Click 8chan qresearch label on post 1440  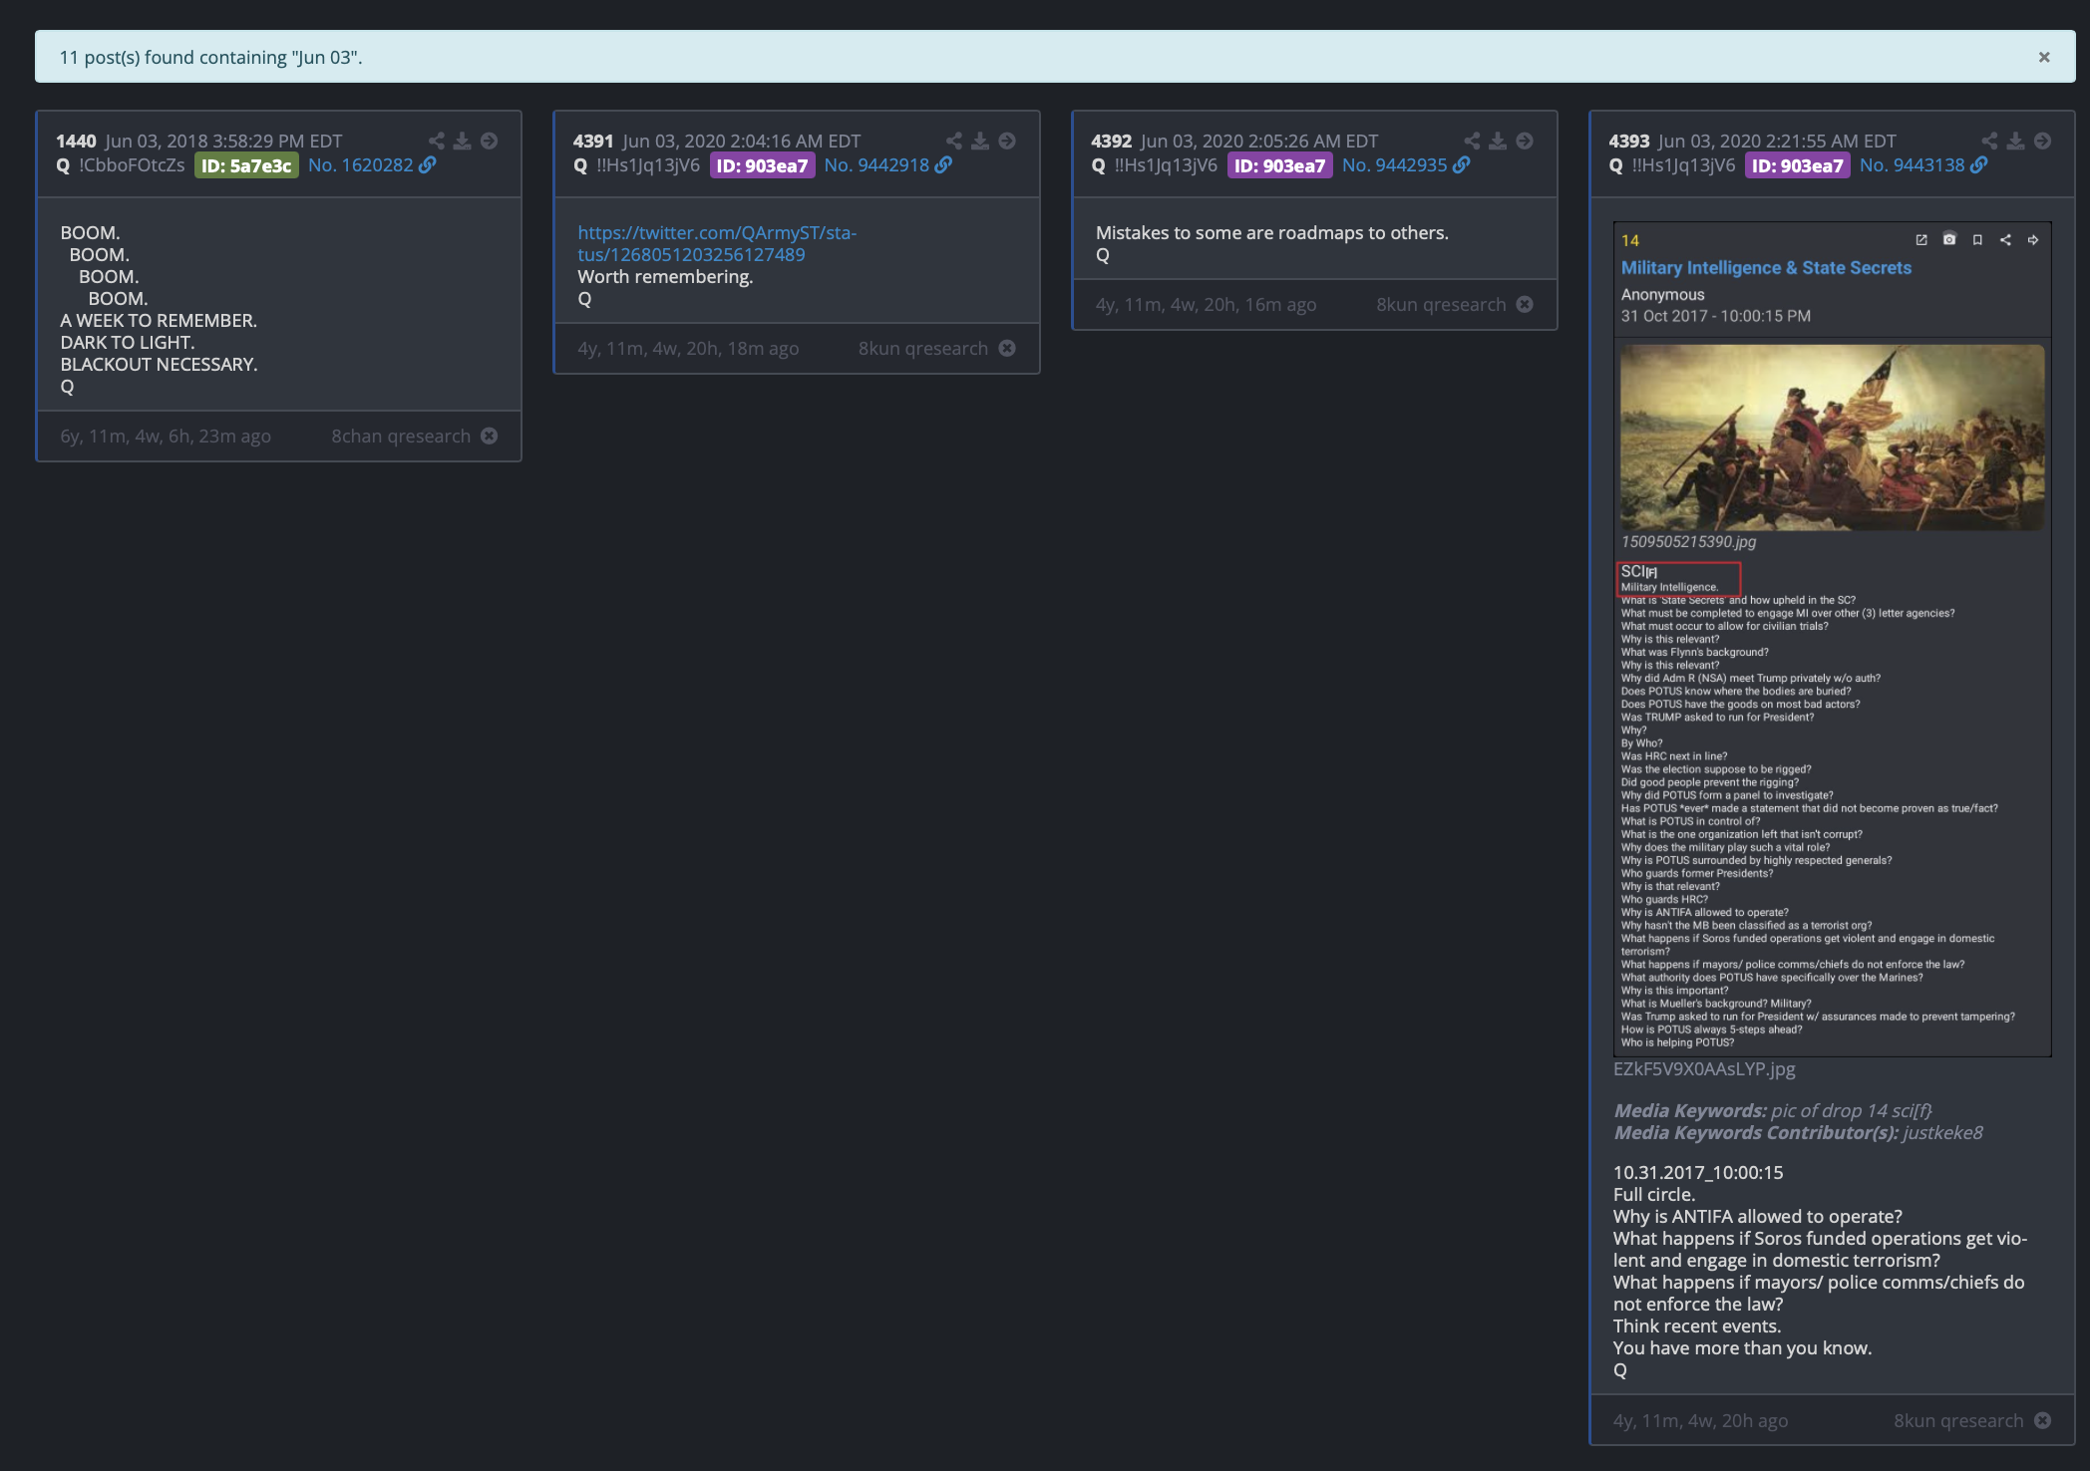(401, 437)
